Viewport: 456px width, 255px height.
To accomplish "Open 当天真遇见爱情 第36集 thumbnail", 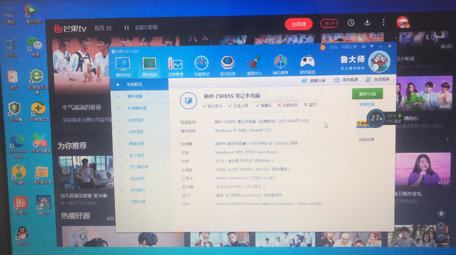I will tap(86, 172).
